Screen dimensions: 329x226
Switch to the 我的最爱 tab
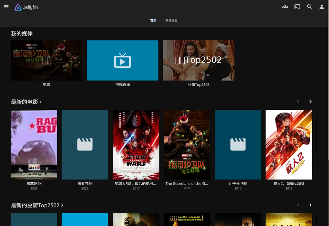pyautogui.click(x=171, y=20)
